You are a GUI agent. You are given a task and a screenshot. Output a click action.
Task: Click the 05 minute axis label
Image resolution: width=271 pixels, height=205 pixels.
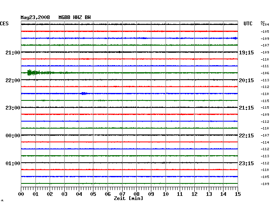[x=93, y=194]
